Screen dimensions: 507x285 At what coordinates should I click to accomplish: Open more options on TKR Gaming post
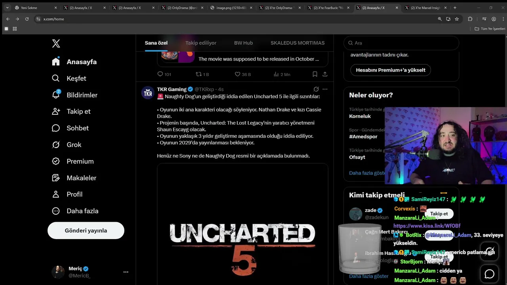(x=325, y=89)
